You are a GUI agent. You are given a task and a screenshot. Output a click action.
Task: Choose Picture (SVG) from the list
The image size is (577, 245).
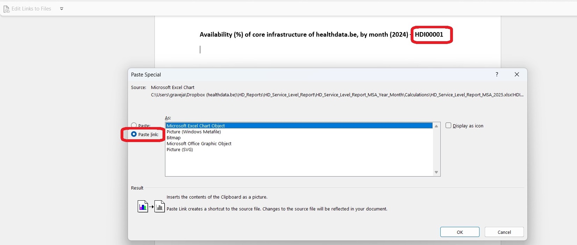[180, 149]
